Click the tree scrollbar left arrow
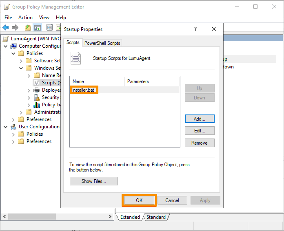This screenshot has height=231, width=284. click(4, 216)
